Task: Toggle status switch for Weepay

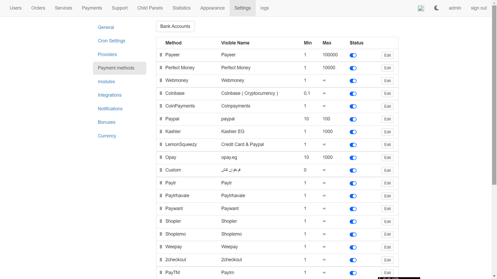Action: pyautogui.click(x=353, y=247)
